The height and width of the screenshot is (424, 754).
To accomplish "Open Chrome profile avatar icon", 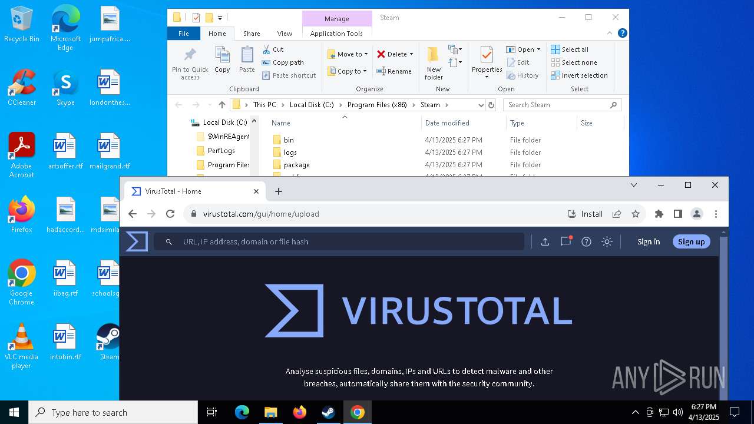I will [697, 214].
